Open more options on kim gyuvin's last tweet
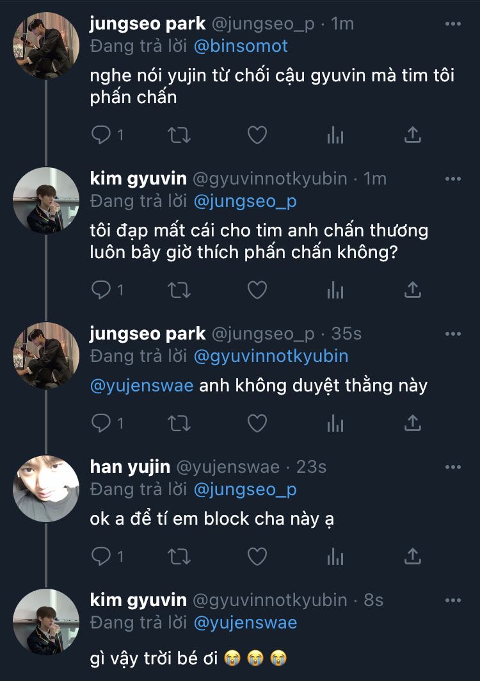Image resolution: width=480 pixels, height=681 pixels. (x=452, y=600)
